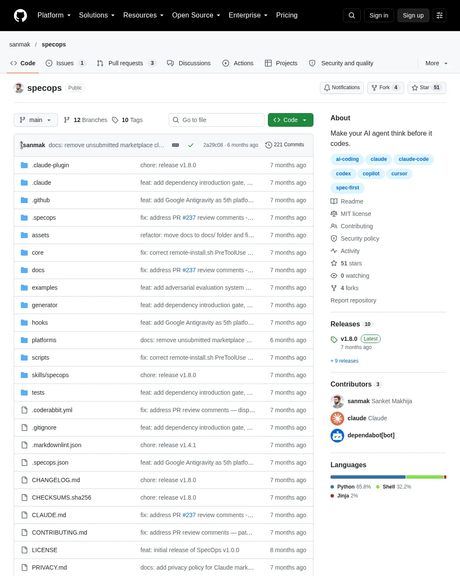Viewport: 460px width, 576px height.
Task: Click the Sign in button
Action: click(x=379, y=15)
